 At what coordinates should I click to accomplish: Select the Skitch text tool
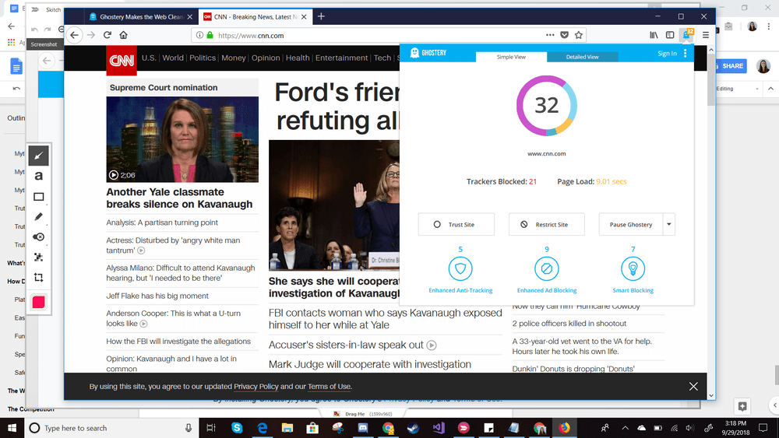click(x=38, y=176)
